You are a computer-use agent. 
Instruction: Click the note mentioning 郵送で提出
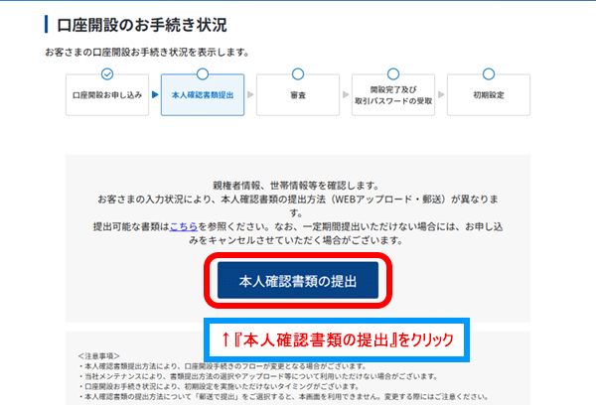pyautogui.click(x=284, y=397)
